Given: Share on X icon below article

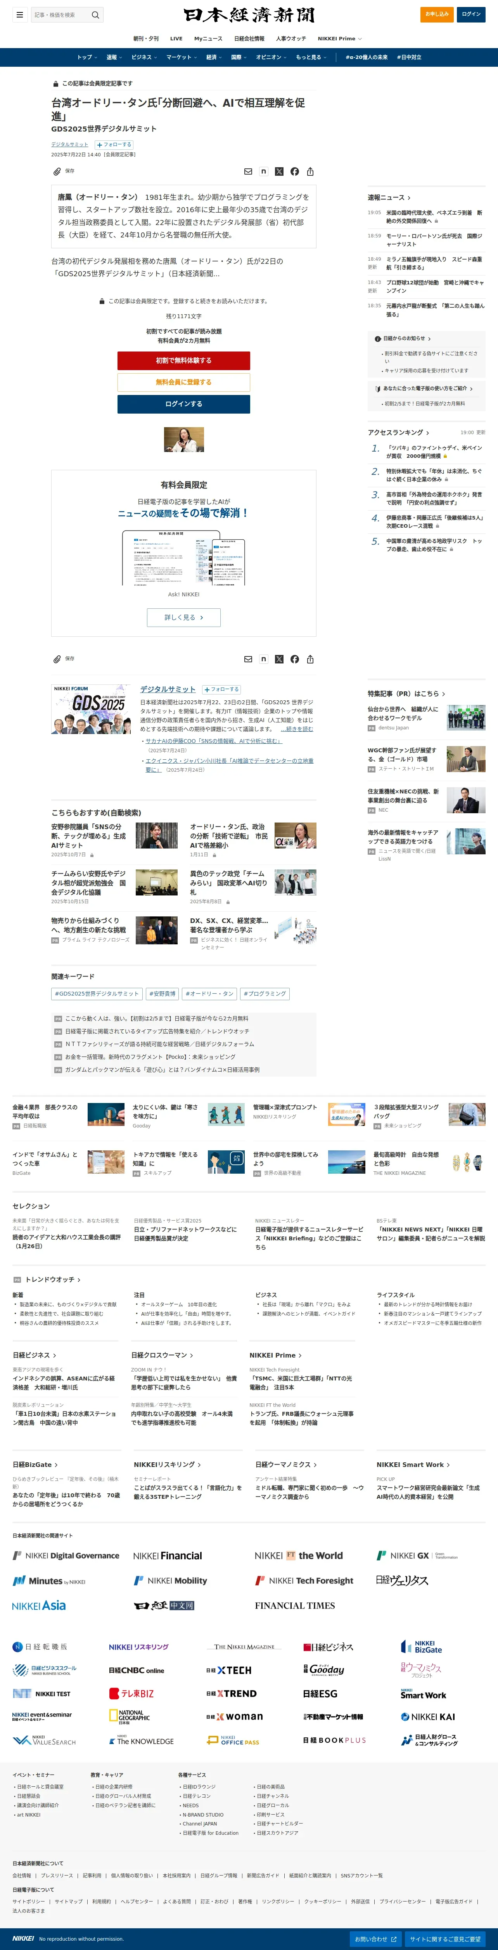Looking at the screenshot, I should (279, 659).
